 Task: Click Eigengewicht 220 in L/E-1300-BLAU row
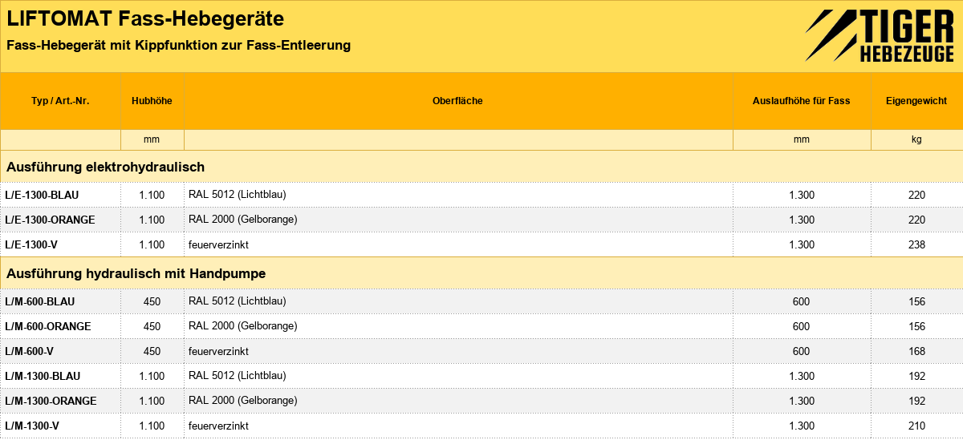click(916, 195)
